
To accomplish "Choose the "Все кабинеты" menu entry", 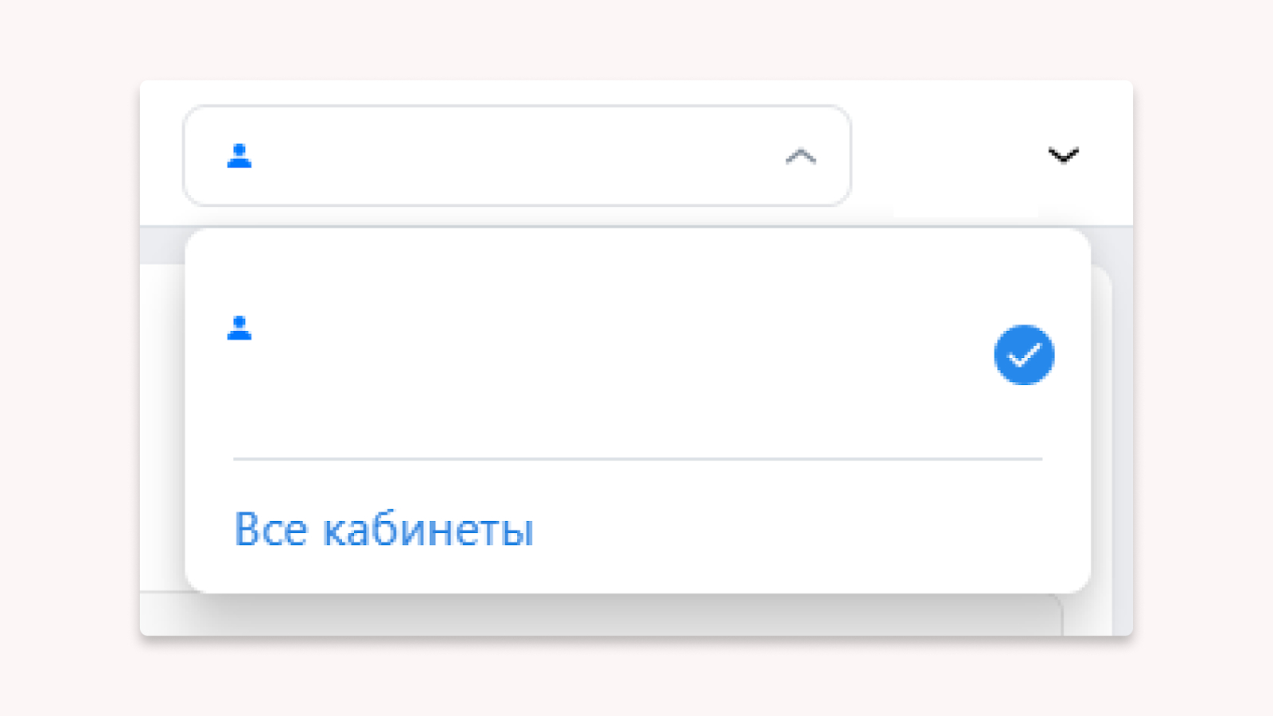I will [x=383, y=530].
